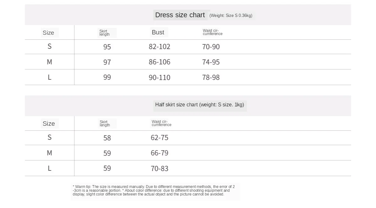
Task: Click the dress 'Bust' column header
Action: coord(158,32)
